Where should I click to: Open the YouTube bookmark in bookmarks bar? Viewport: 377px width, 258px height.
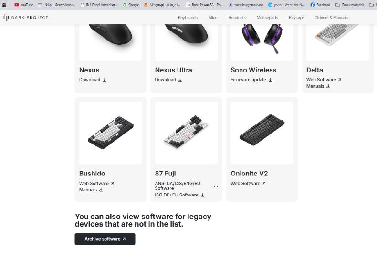coord(24,5)
